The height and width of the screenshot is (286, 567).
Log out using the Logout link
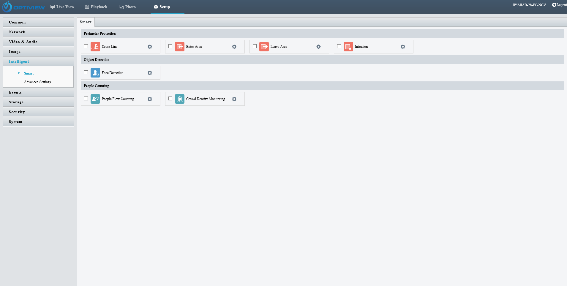tap(559, 5)
